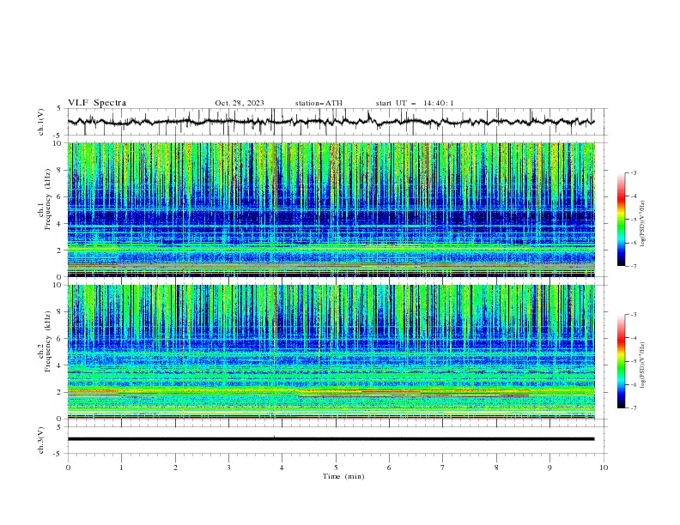Screen dimensions: 680x525
Task: Click the "VLF Spectra" plot title
Action: click(x=97, y=103)
